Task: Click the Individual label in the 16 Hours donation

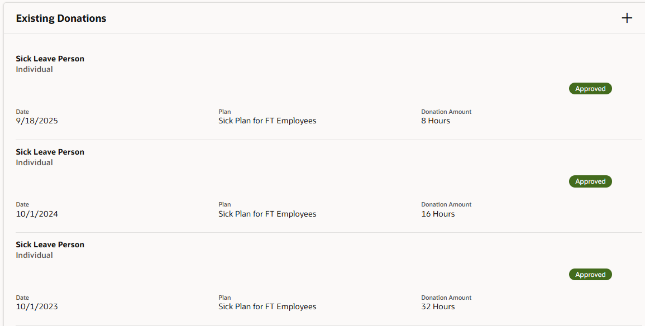Action: click(x=35, y=162)
